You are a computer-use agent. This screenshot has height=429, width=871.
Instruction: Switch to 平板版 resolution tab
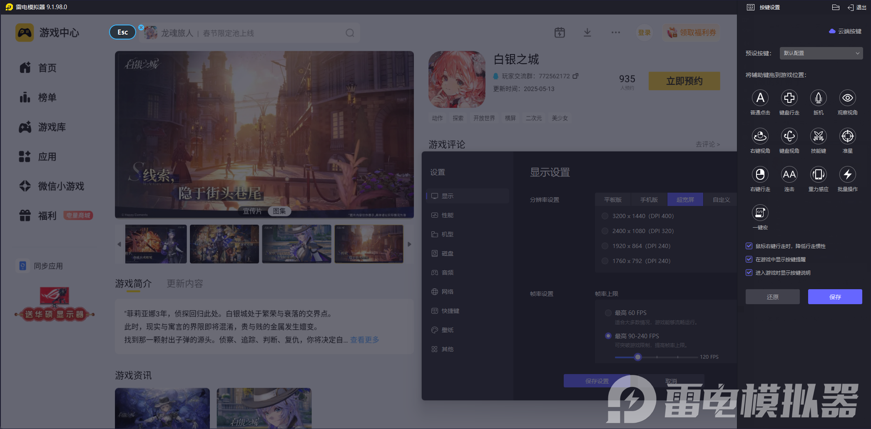613,200
